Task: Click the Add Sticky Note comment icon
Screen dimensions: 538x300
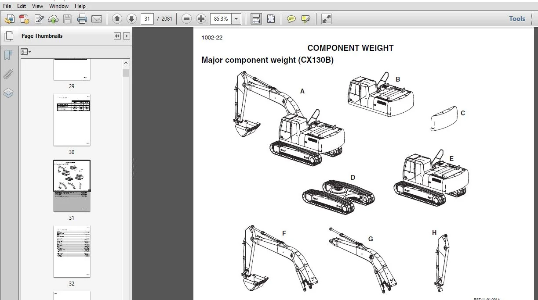Action: point(291,19)
